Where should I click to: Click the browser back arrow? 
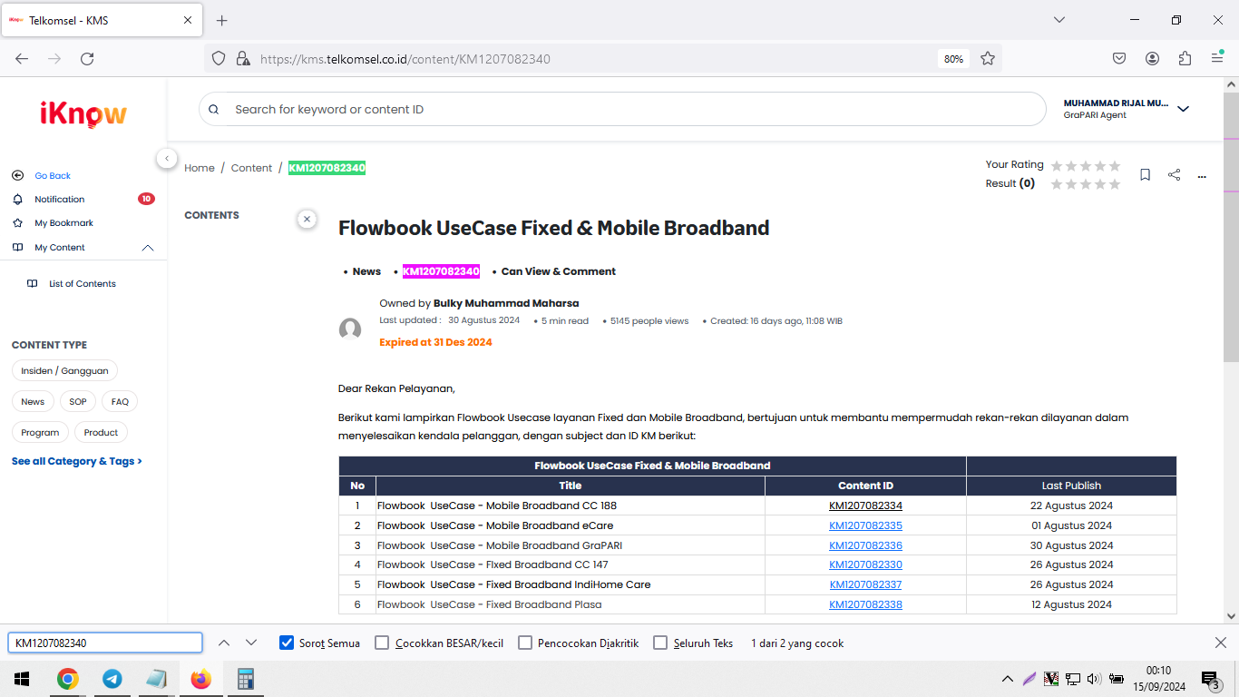[x=22, y=58]
